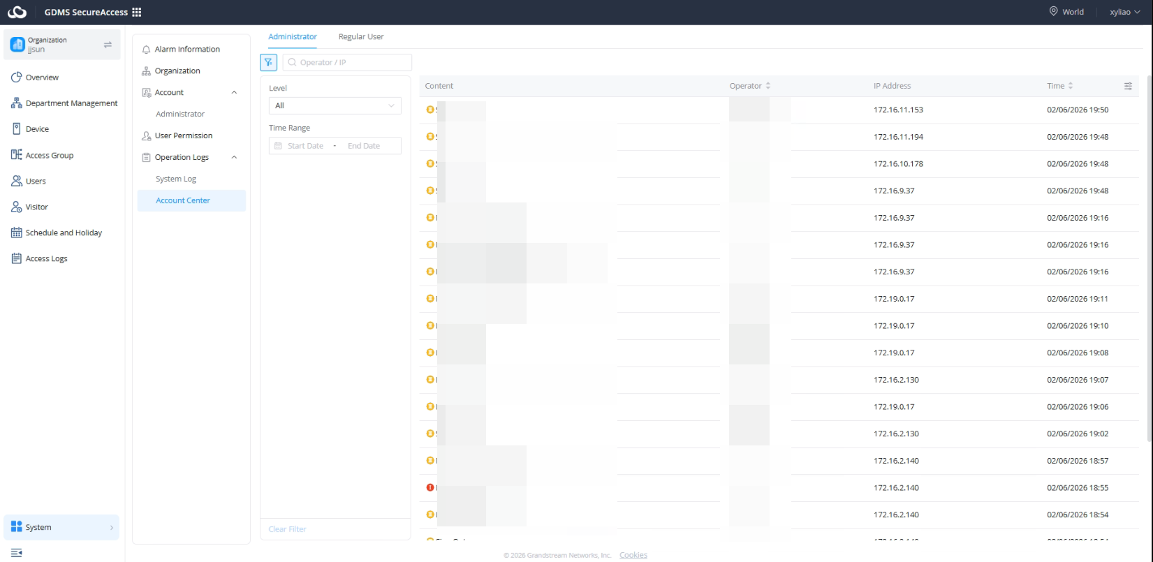Click the Visitor person icon
The height and width of the screenshot is (562, 1153).
tap(16, 207)
